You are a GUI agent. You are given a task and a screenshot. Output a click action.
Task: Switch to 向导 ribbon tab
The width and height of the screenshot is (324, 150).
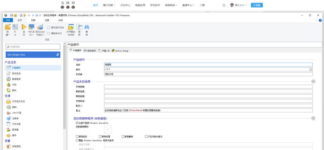[60, 20]
